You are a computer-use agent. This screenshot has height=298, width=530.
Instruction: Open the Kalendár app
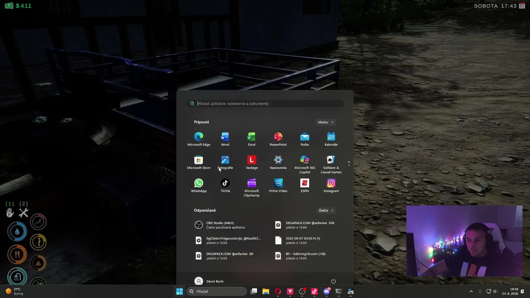click(331, 139)
